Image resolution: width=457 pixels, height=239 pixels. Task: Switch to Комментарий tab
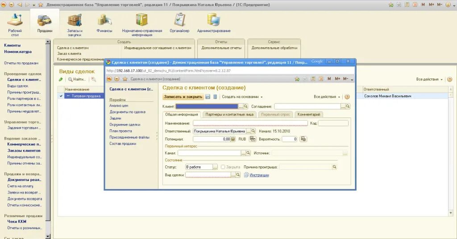click(309, 115)
